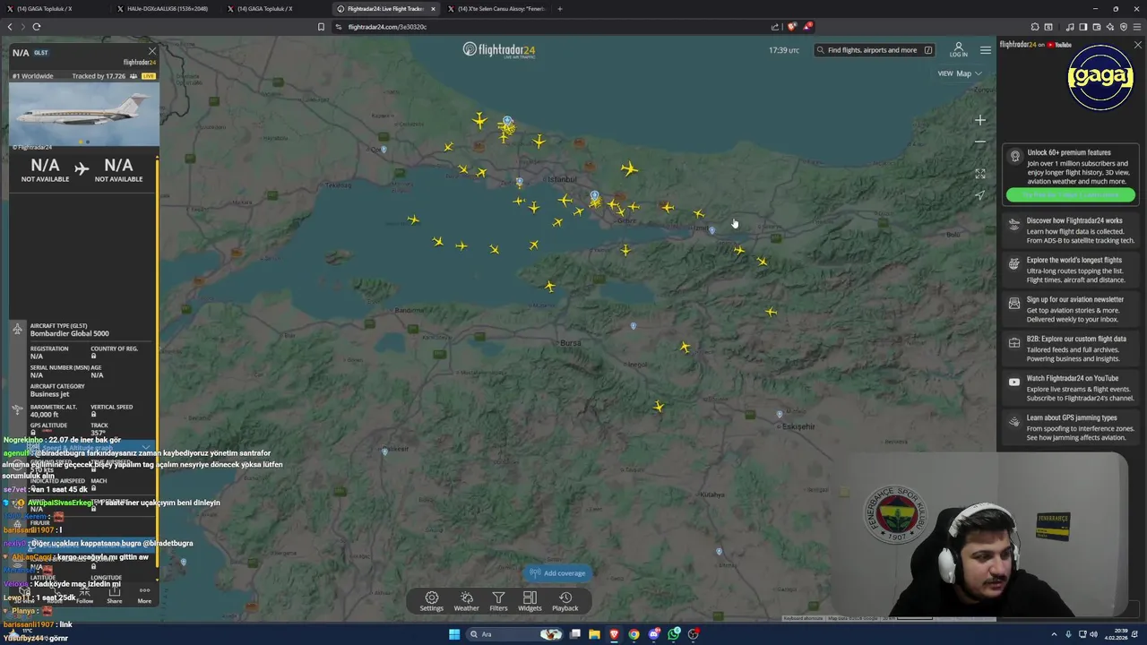Click the Find flights search field

click(x=875, y=50)
